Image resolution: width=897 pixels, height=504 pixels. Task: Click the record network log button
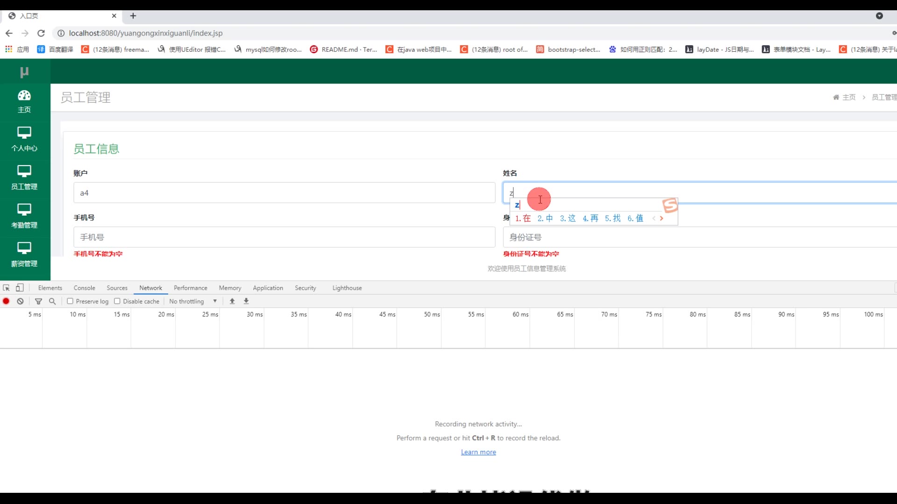(6, 301)
